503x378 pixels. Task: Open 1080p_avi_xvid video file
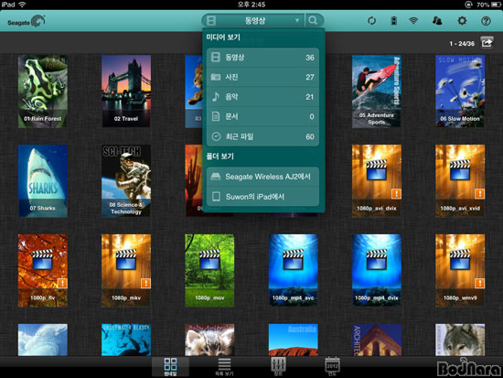coord(460,181)
